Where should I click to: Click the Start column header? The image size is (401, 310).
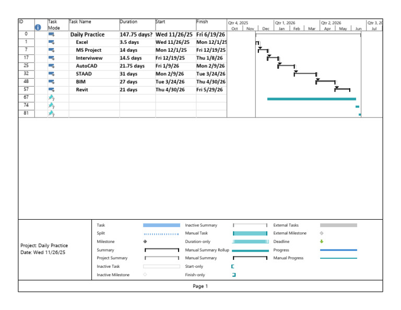175,25
